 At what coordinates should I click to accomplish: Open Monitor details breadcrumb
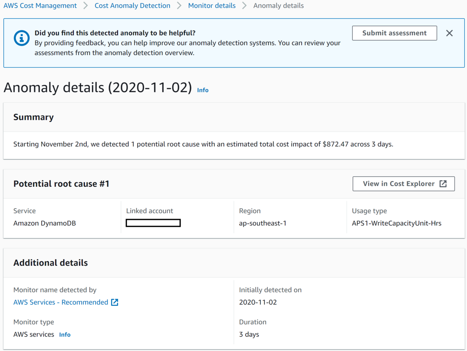[212, 6]
